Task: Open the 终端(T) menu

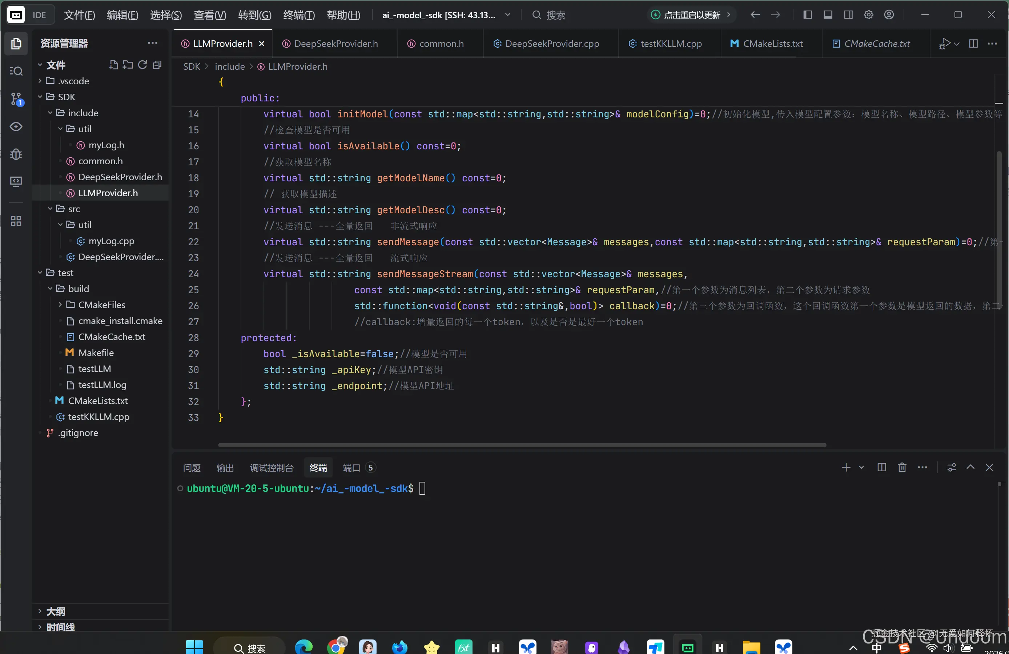Action: click(x=299, y=15)
